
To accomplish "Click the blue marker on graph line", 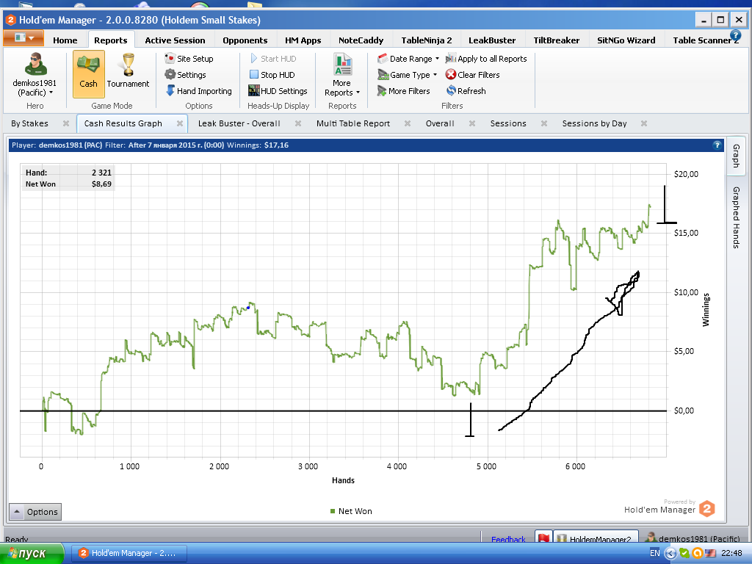I will (248, 308).
